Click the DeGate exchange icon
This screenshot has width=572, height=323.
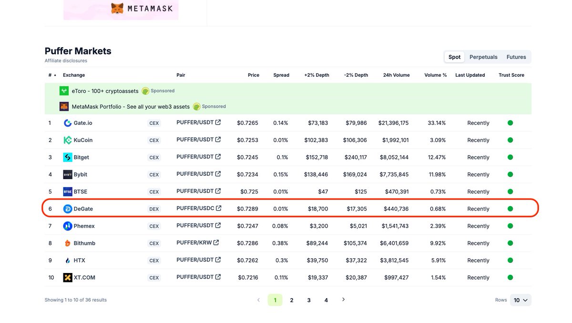click(x=67, y=209)
